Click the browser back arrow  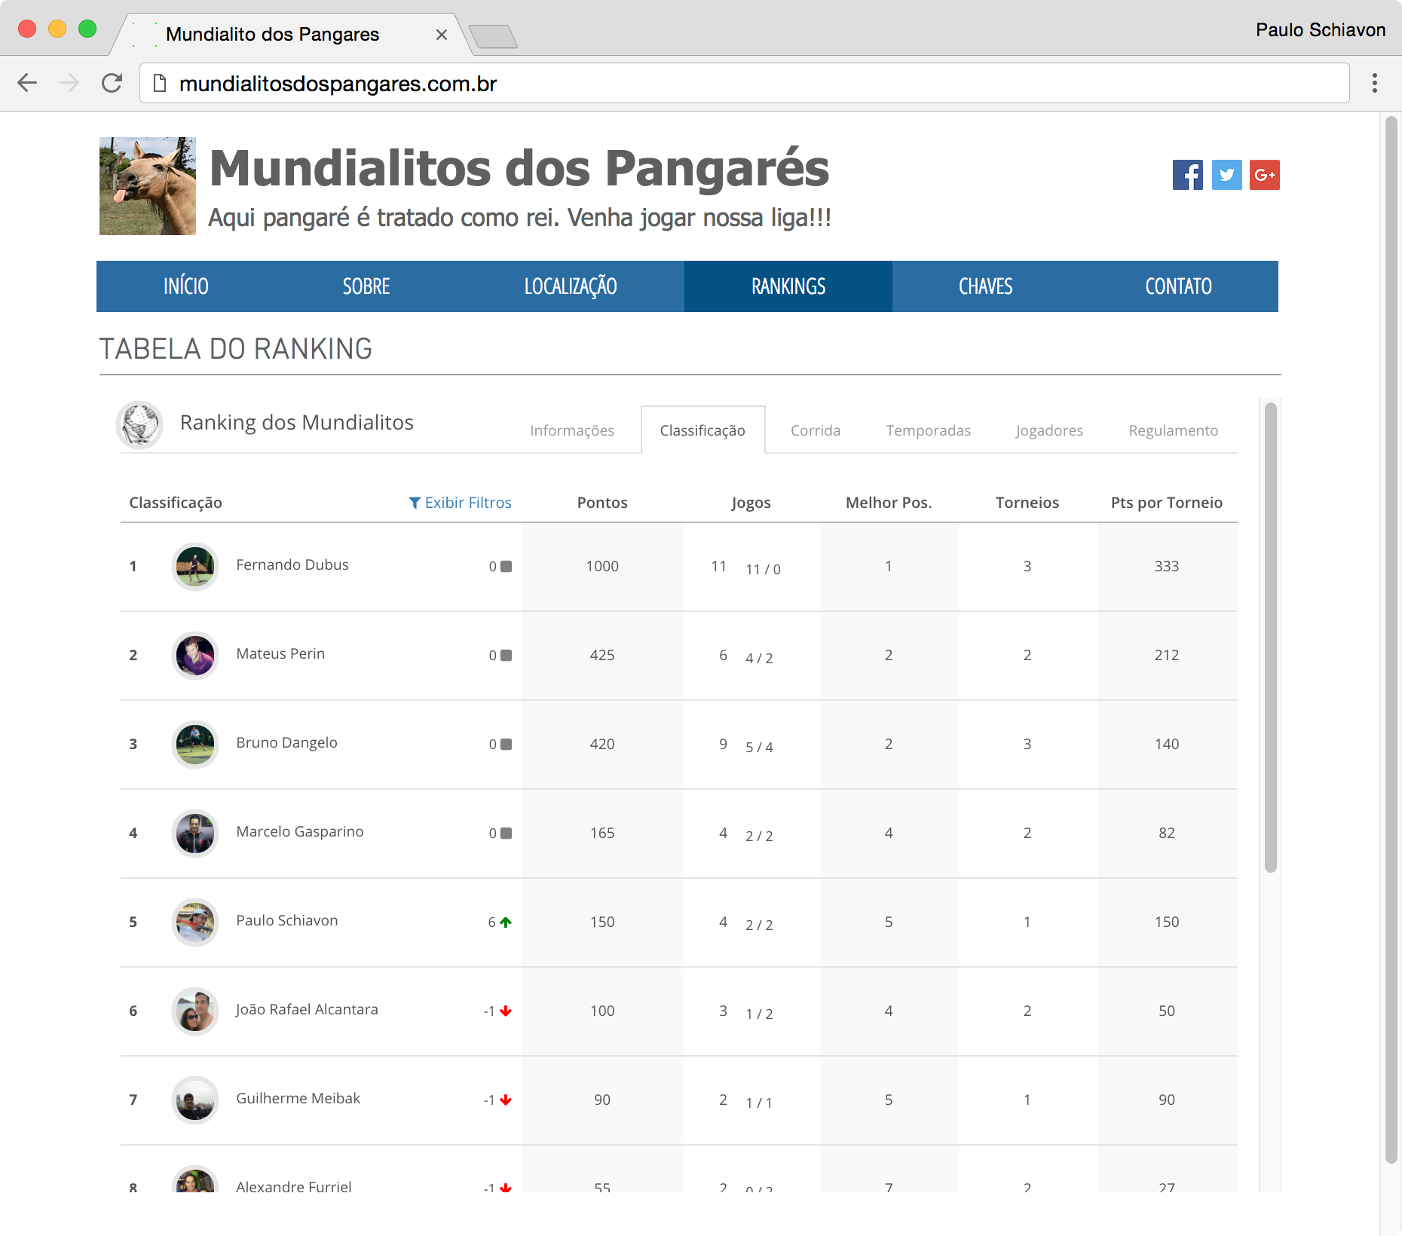27,83
